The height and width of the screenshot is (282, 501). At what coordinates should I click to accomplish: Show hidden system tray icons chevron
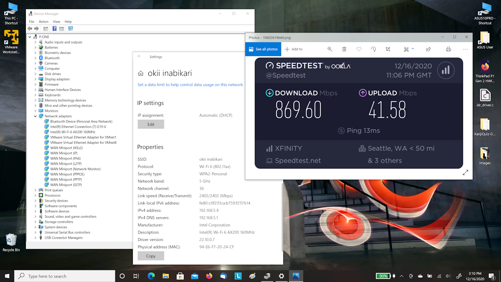pos(401,276)
